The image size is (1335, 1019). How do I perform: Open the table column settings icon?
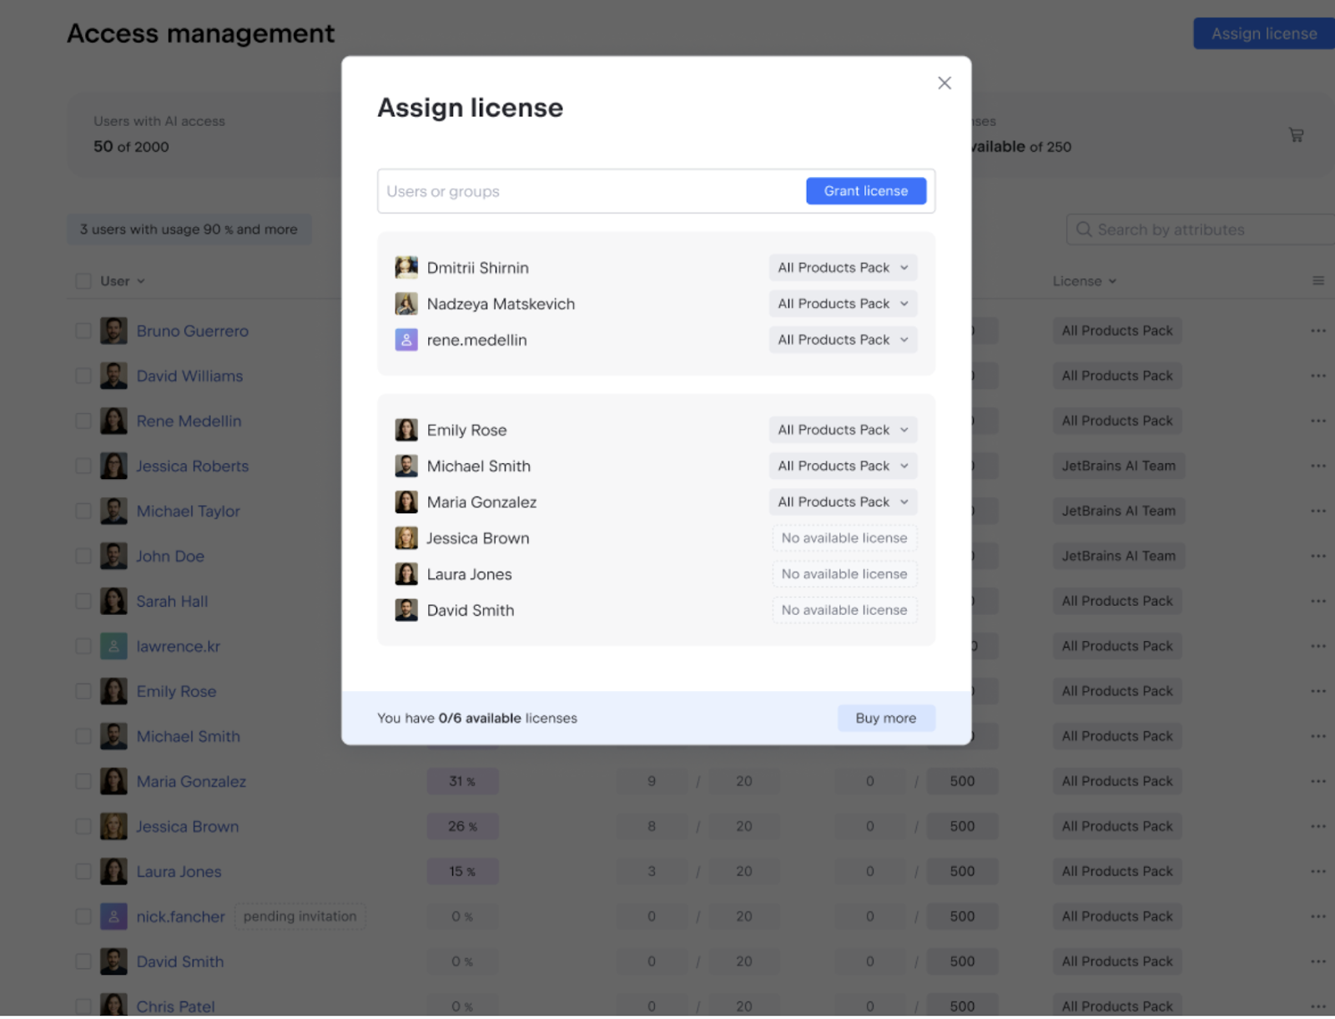tap(1317, 281)
